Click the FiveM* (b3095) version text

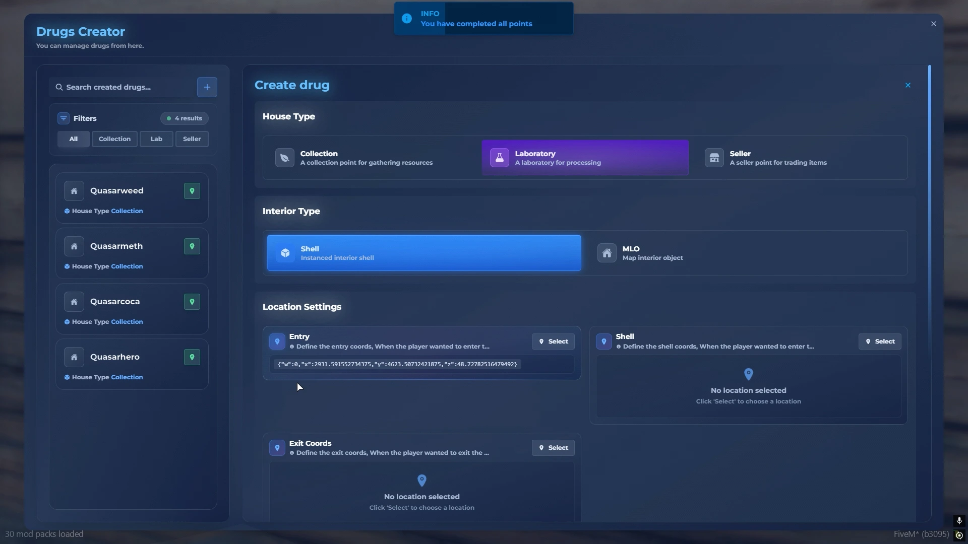coord(921,534)
